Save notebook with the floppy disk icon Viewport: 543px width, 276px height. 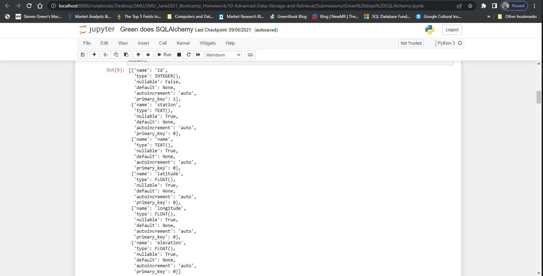(x=83, y=55)
